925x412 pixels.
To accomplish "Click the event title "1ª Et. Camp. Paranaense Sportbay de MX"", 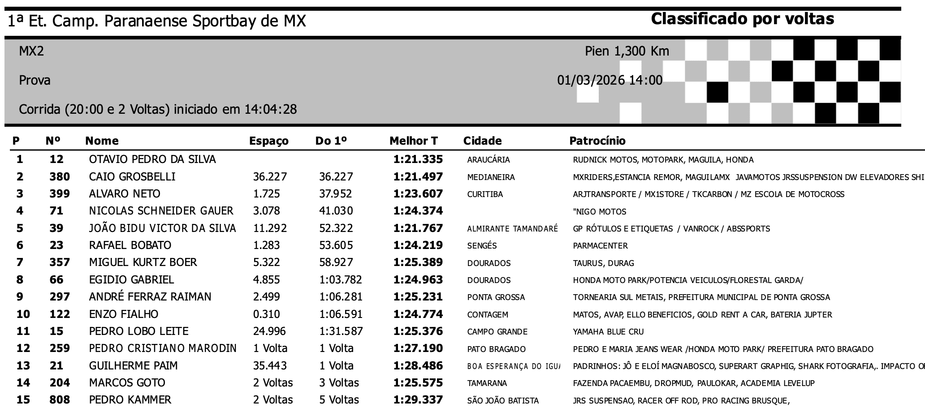I will pos(157,21).
